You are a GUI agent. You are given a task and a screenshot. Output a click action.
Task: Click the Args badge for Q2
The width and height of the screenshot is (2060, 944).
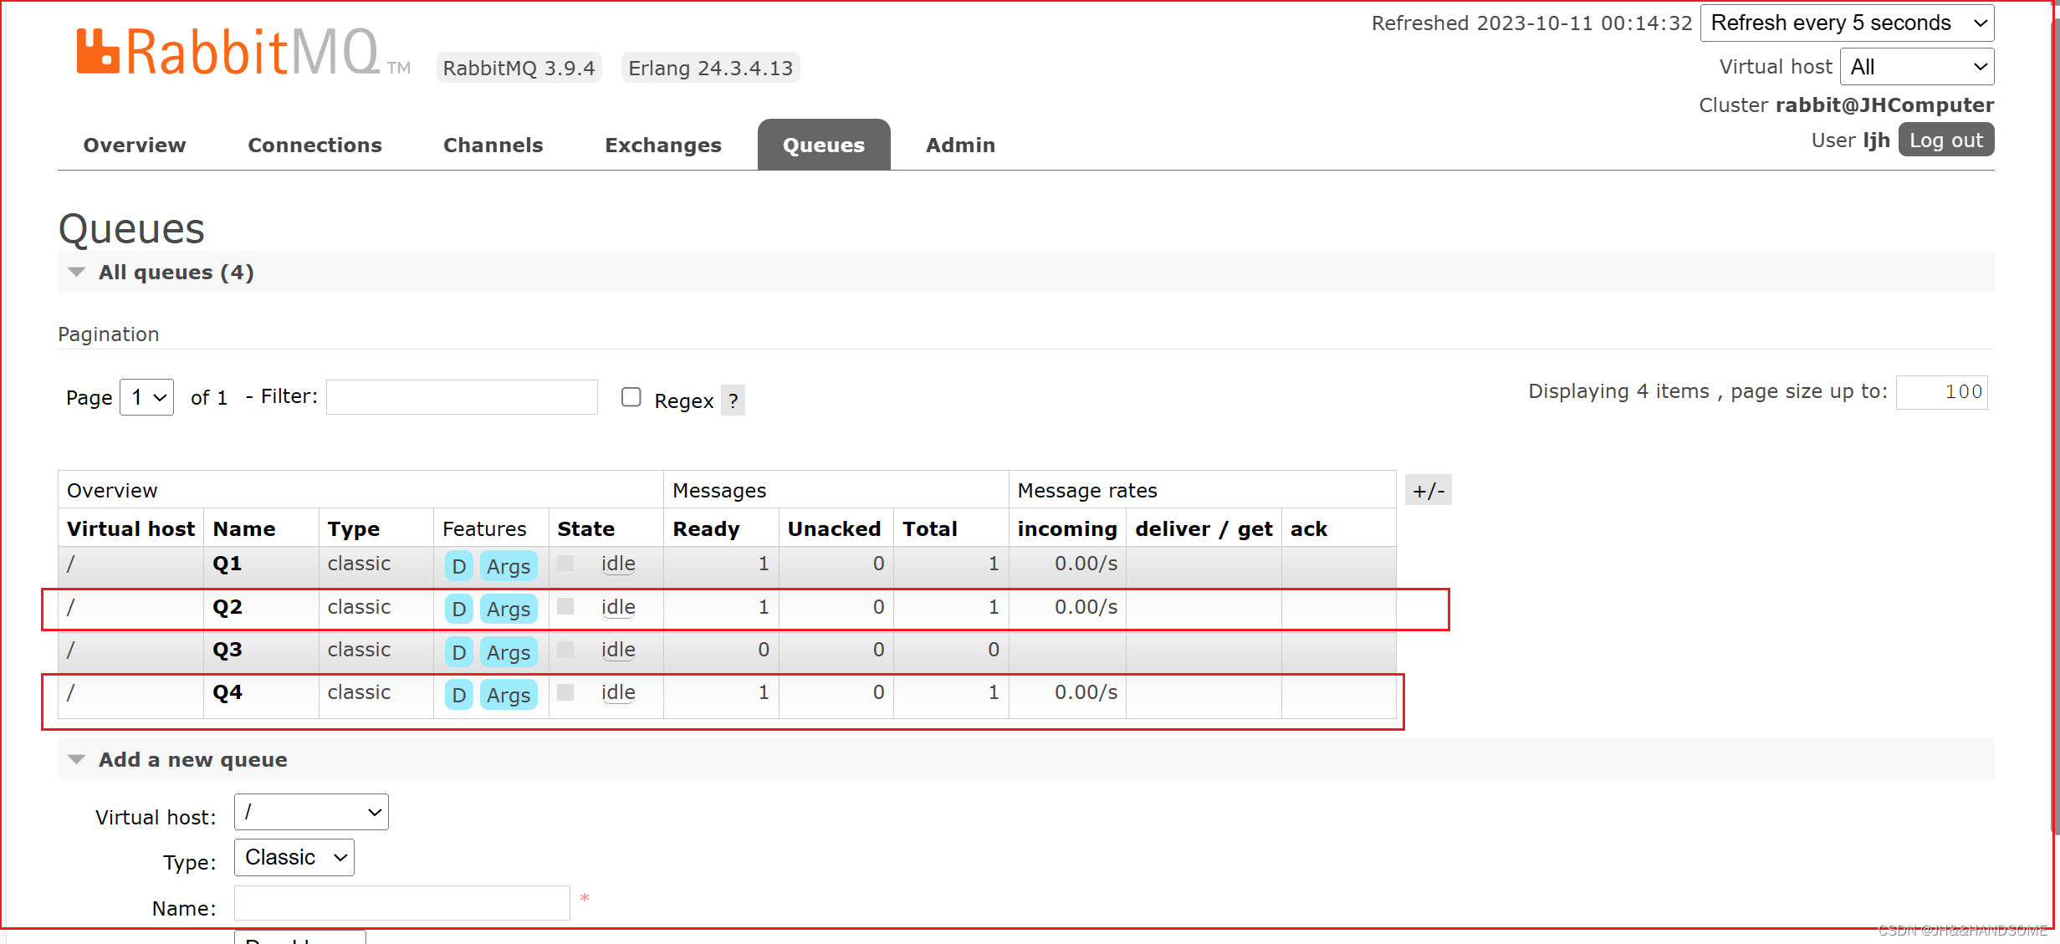(x=509, y=610)
